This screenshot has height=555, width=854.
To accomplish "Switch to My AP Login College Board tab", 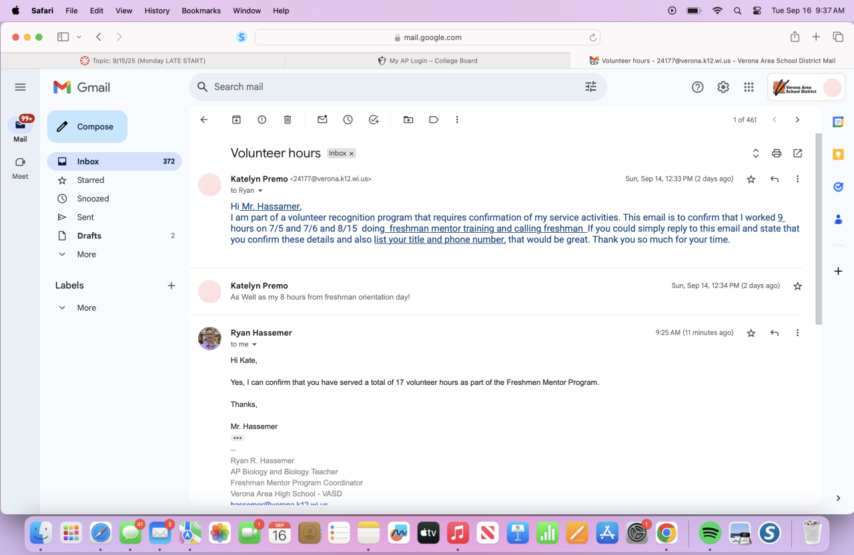I will (428, 61).
